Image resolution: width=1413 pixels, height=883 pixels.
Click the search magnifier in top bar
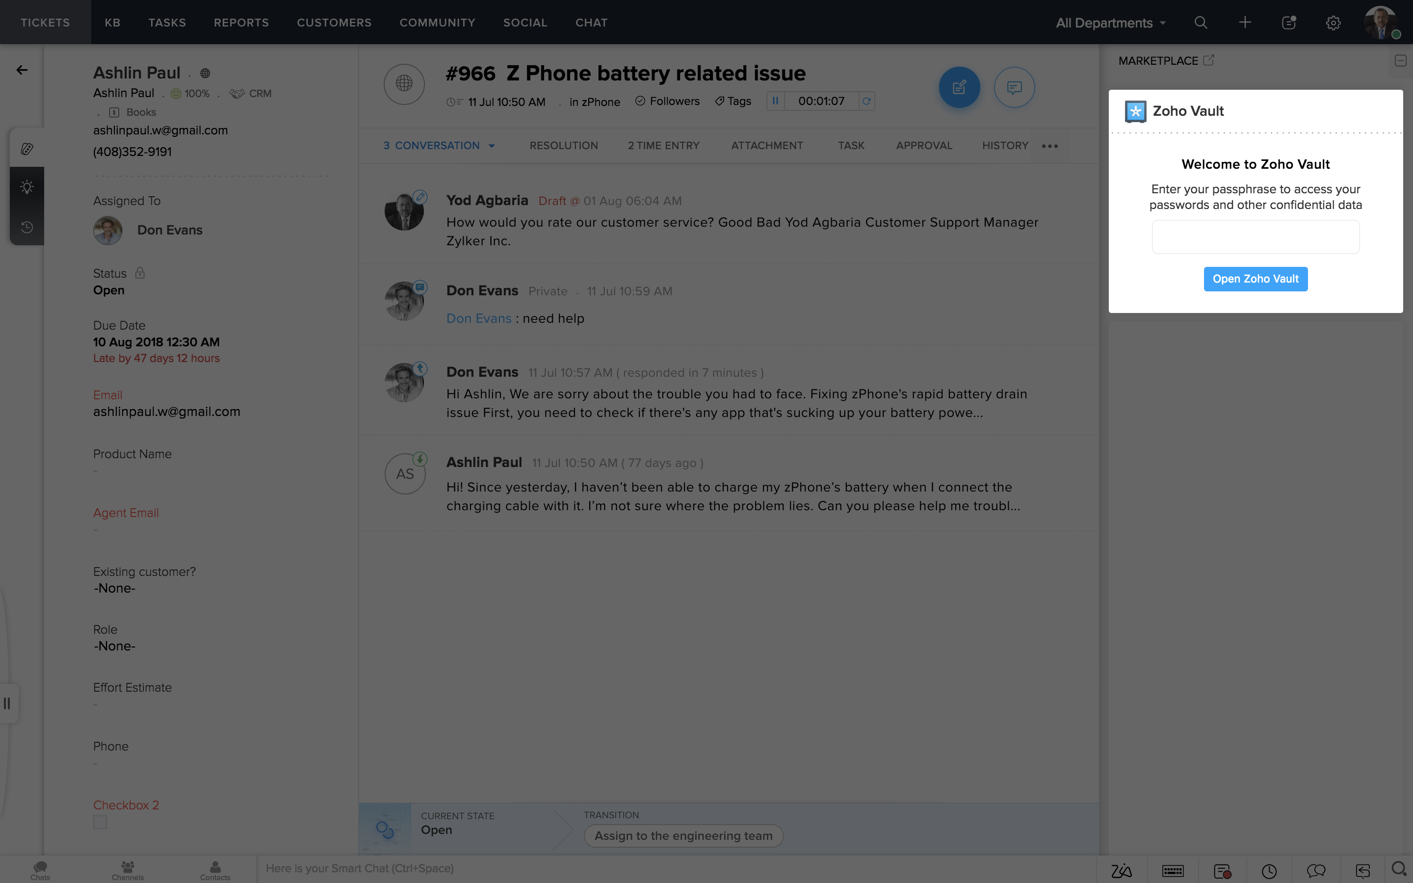coord(1201,23)
